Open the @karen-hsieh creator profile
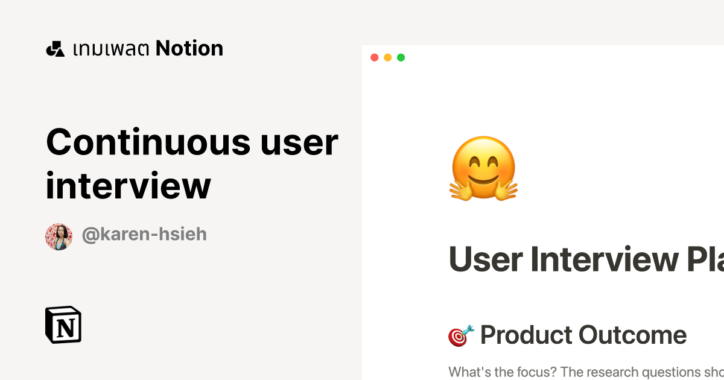Screen dimensions: 724x380 [145, 234]
